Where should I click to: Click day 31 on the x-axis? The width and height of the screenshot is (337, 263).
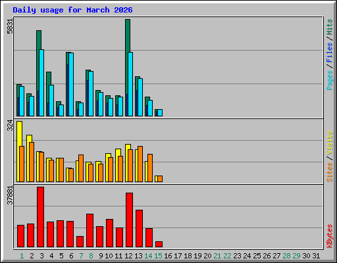(x=316, y=256)
